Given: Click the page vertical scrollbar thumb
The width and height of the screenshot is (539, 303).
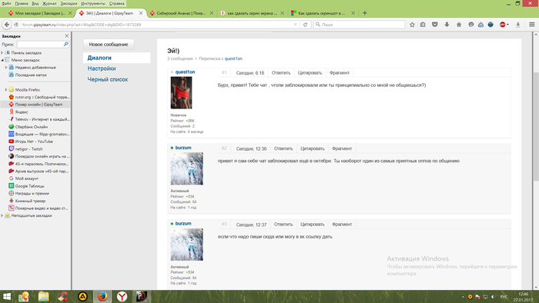Looking at the screenshot, I should click(536, 126).
